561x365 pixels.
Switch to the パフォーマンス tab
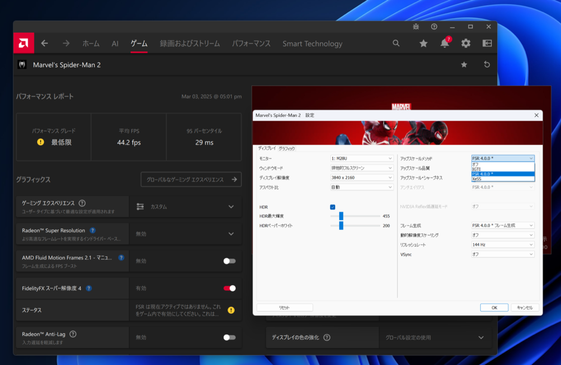tap(252, 43)
